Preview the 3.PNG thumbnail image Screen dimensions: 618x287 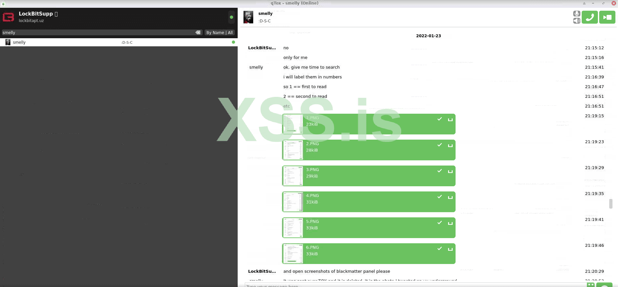[x=293, y=176]
